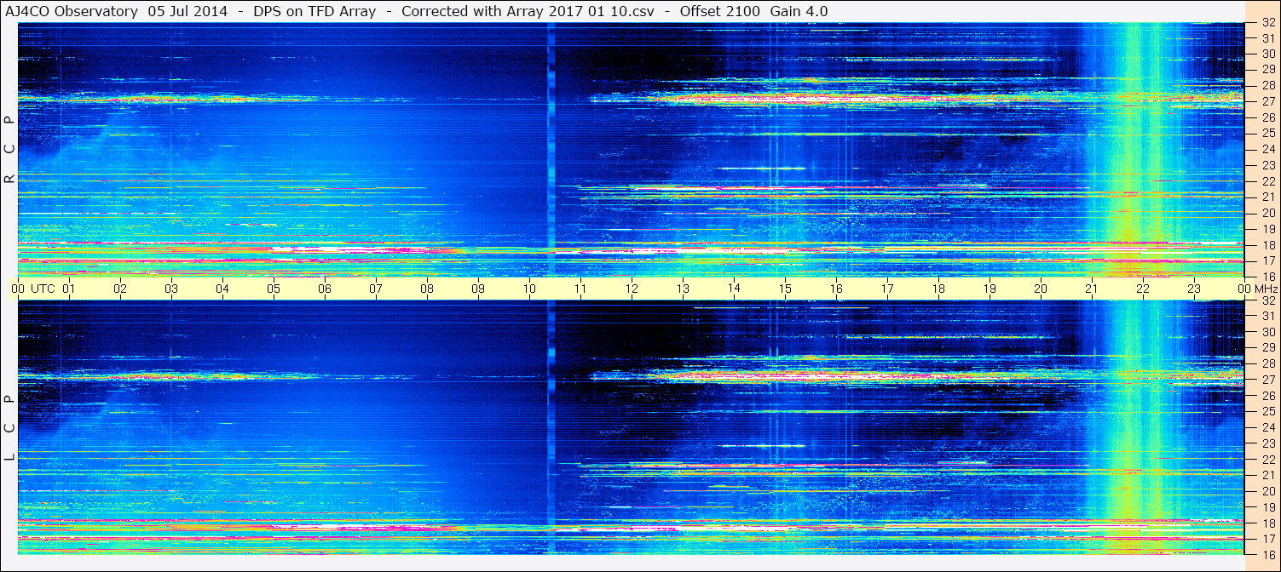This screenshot has height=572, width=1281.
Task: Click the 32 MHz label in RCP panel
Action: [x=1267, y=23]
